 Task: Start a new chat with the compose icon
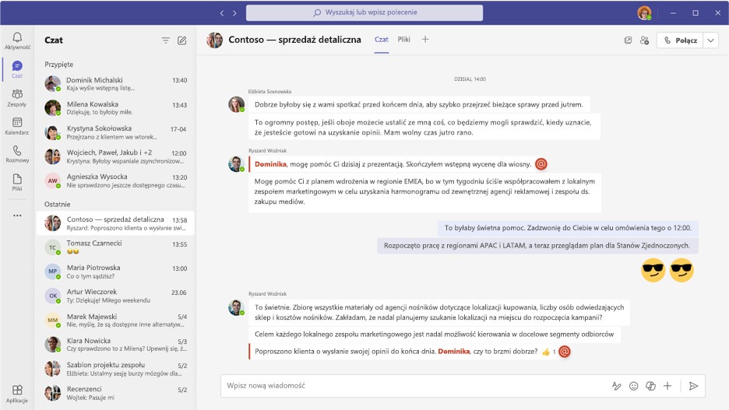[x=181, y=40]
